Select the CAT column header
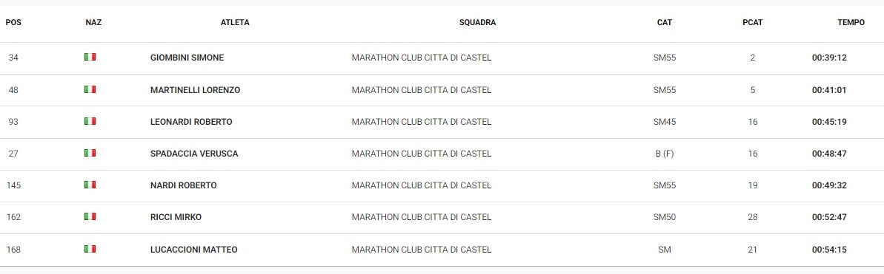Image resolution: width=884 pixels, height=274 pixels. pos(665,22)
